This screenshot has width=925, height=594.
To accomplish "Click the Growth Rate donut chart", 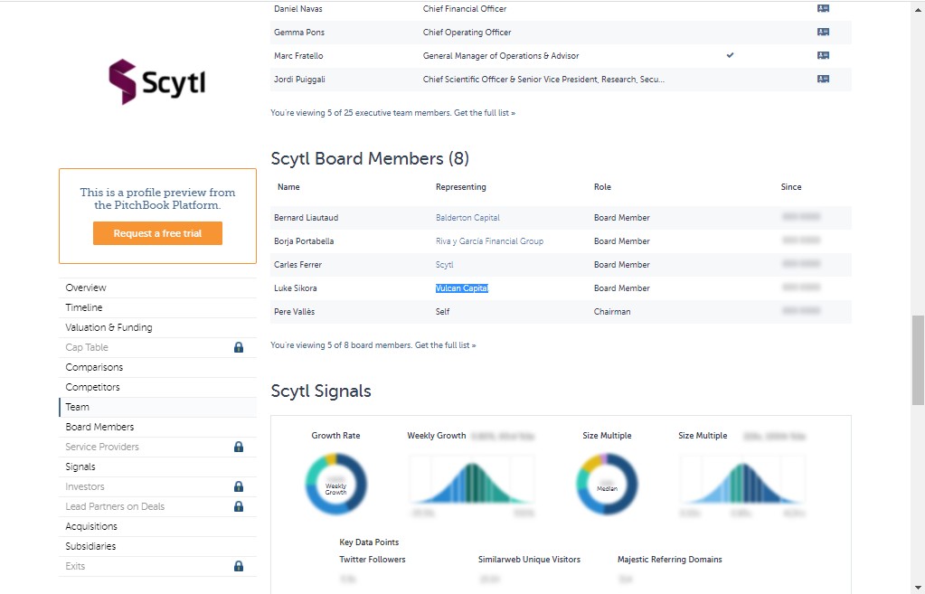I will (x=335, y=484).
